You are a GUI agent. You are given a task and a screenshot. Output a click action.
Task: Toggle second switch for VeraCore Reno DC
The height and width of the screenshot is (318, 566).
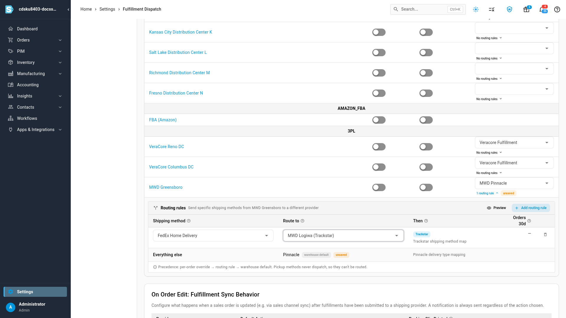coord(426,147)
